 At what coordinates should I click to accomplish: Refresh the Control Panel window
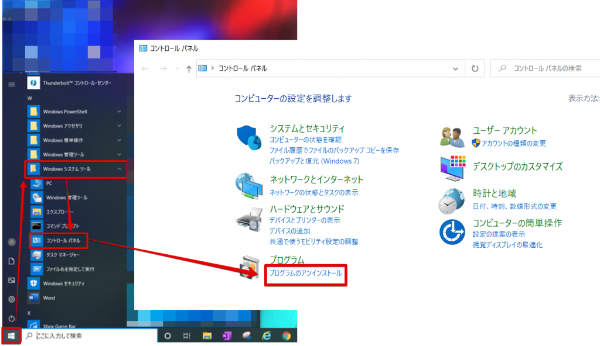click(x=475, y=68)
